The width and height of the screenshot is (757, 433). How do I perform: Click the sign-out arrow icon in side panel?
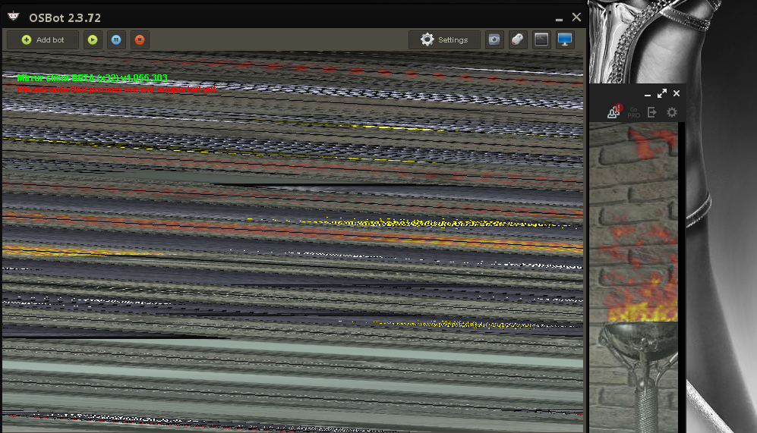tap(651, 112)
